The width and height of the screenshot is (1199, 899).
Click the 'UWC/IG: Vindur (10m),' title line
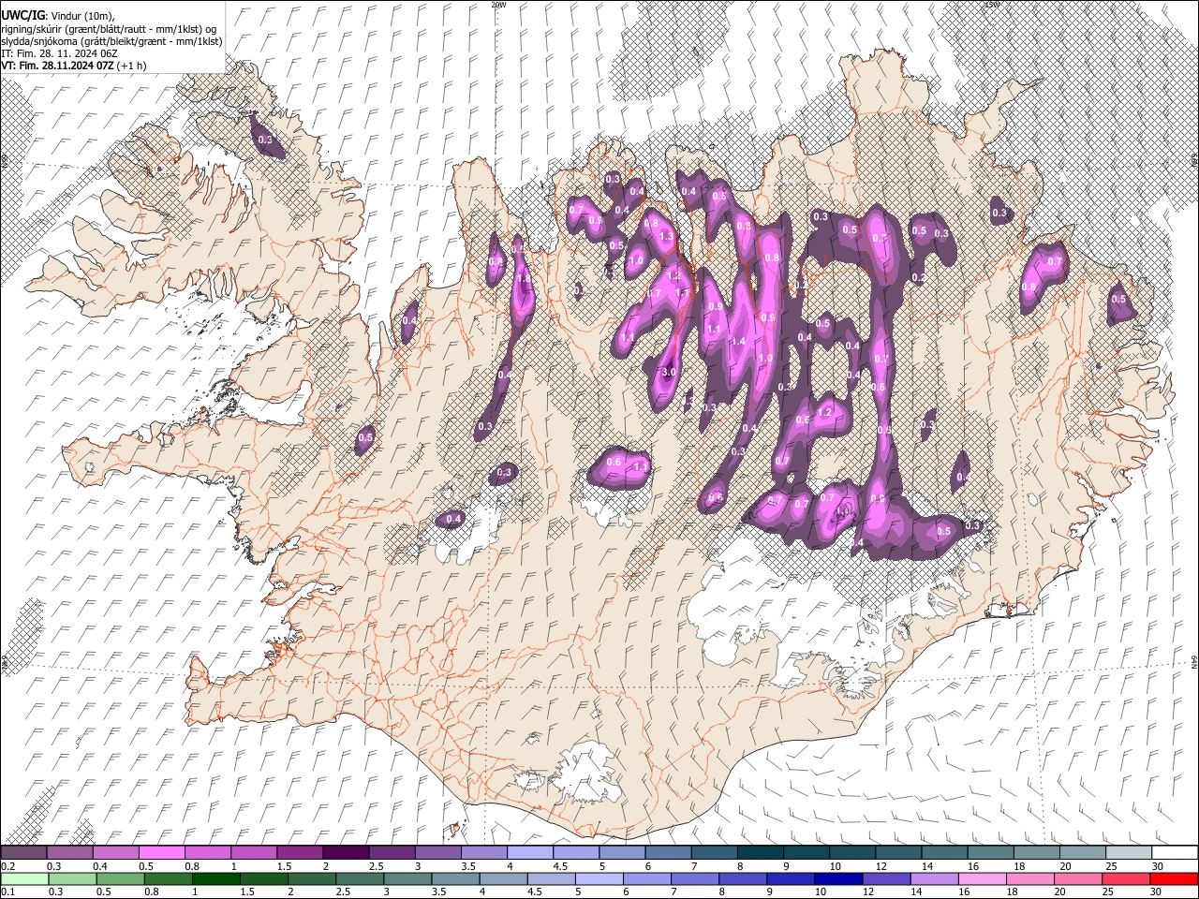(x=57, y=16)
